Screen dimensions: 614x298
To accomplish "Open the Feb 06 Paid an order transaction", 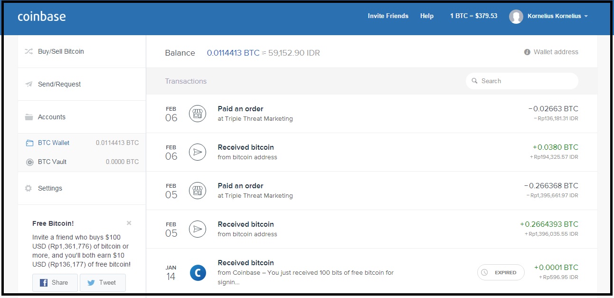I will coord(371,114).
